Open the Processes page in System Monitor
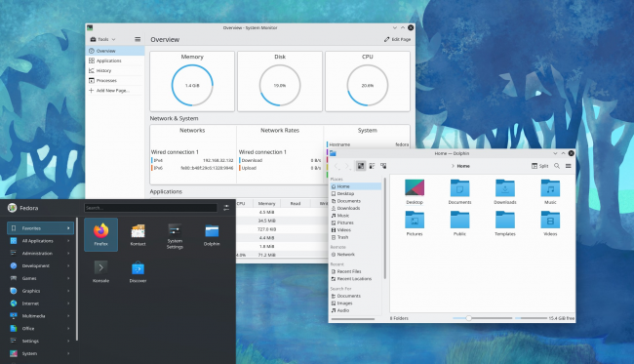The image size is (634, 364). coord(115,80)
